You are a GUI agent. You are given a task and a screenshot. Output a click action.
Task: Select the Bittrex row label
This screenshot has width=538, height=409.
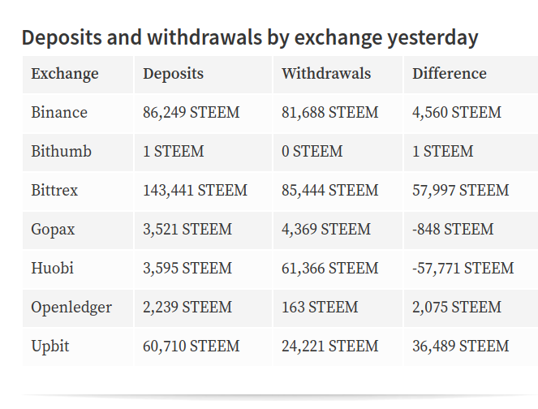click(54, 191)
